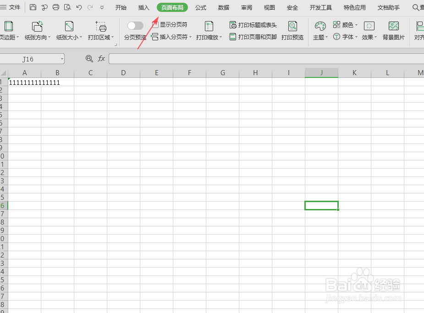Switch to the 数据 tab

coord(224,8)
